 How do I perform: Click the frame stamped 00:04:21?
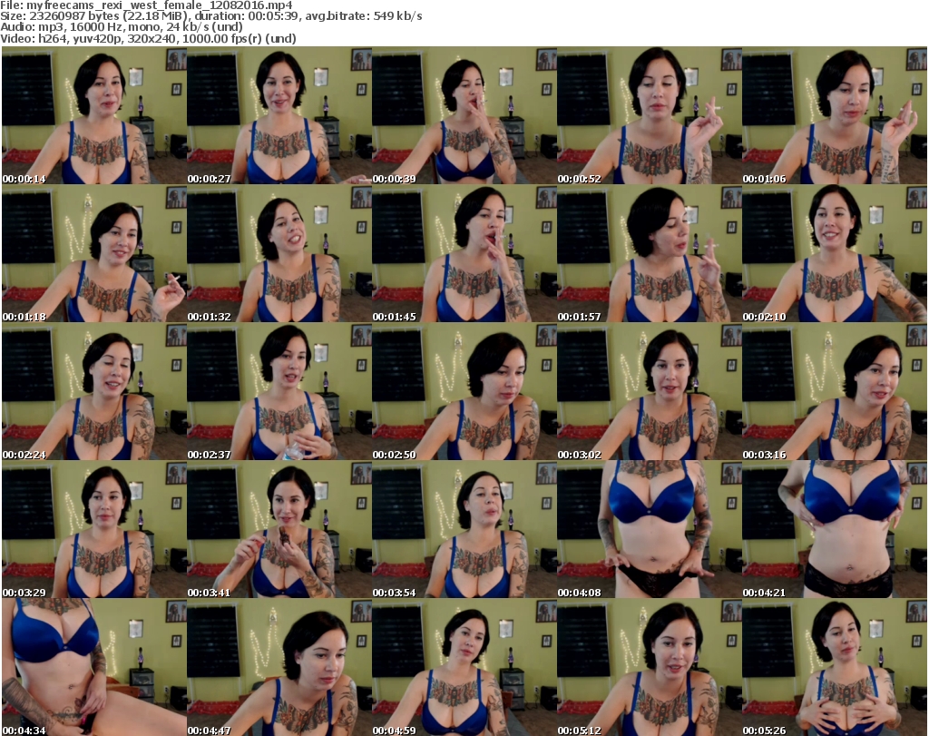[835, 530]
